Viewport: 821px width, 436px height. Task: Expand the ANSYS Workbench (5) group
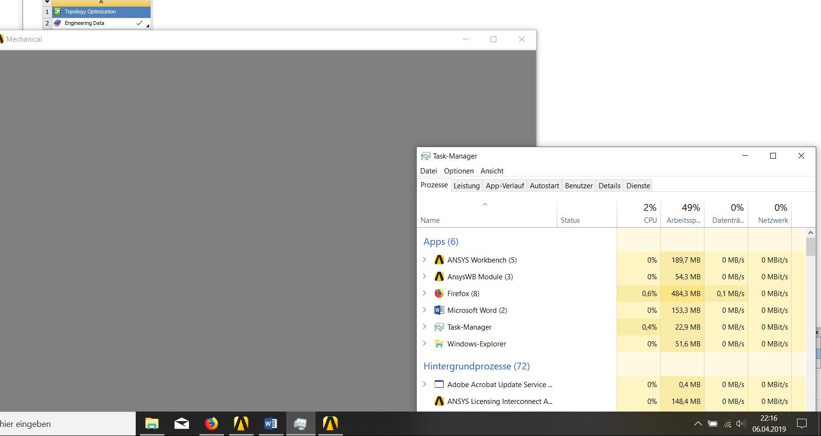coord(424,260)
